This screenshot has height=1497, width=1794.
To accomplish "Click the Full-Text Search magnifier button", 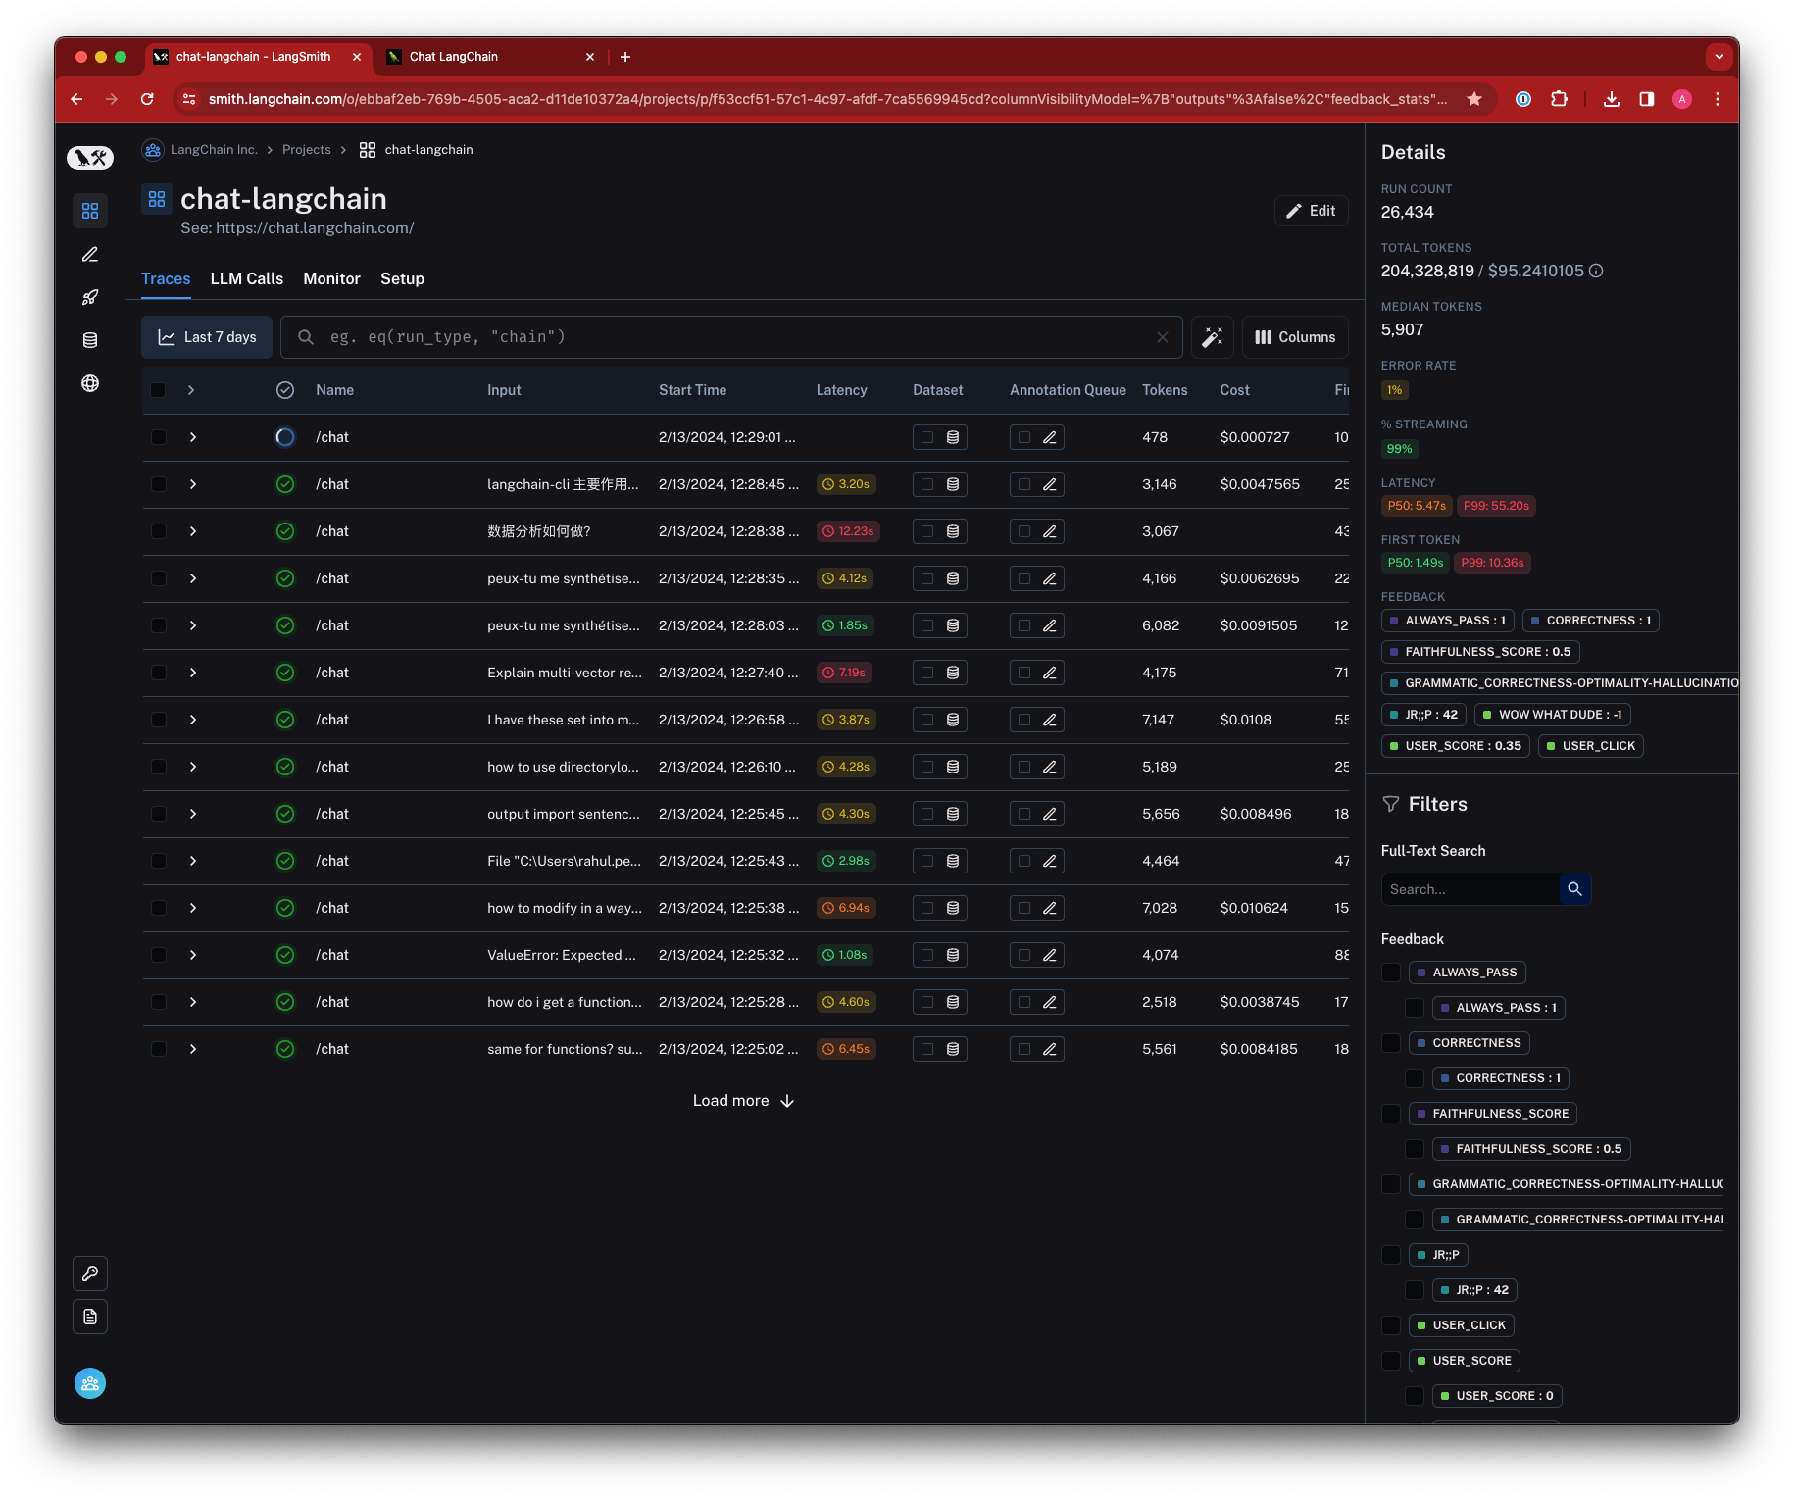I will click(x=1575, y=889).
